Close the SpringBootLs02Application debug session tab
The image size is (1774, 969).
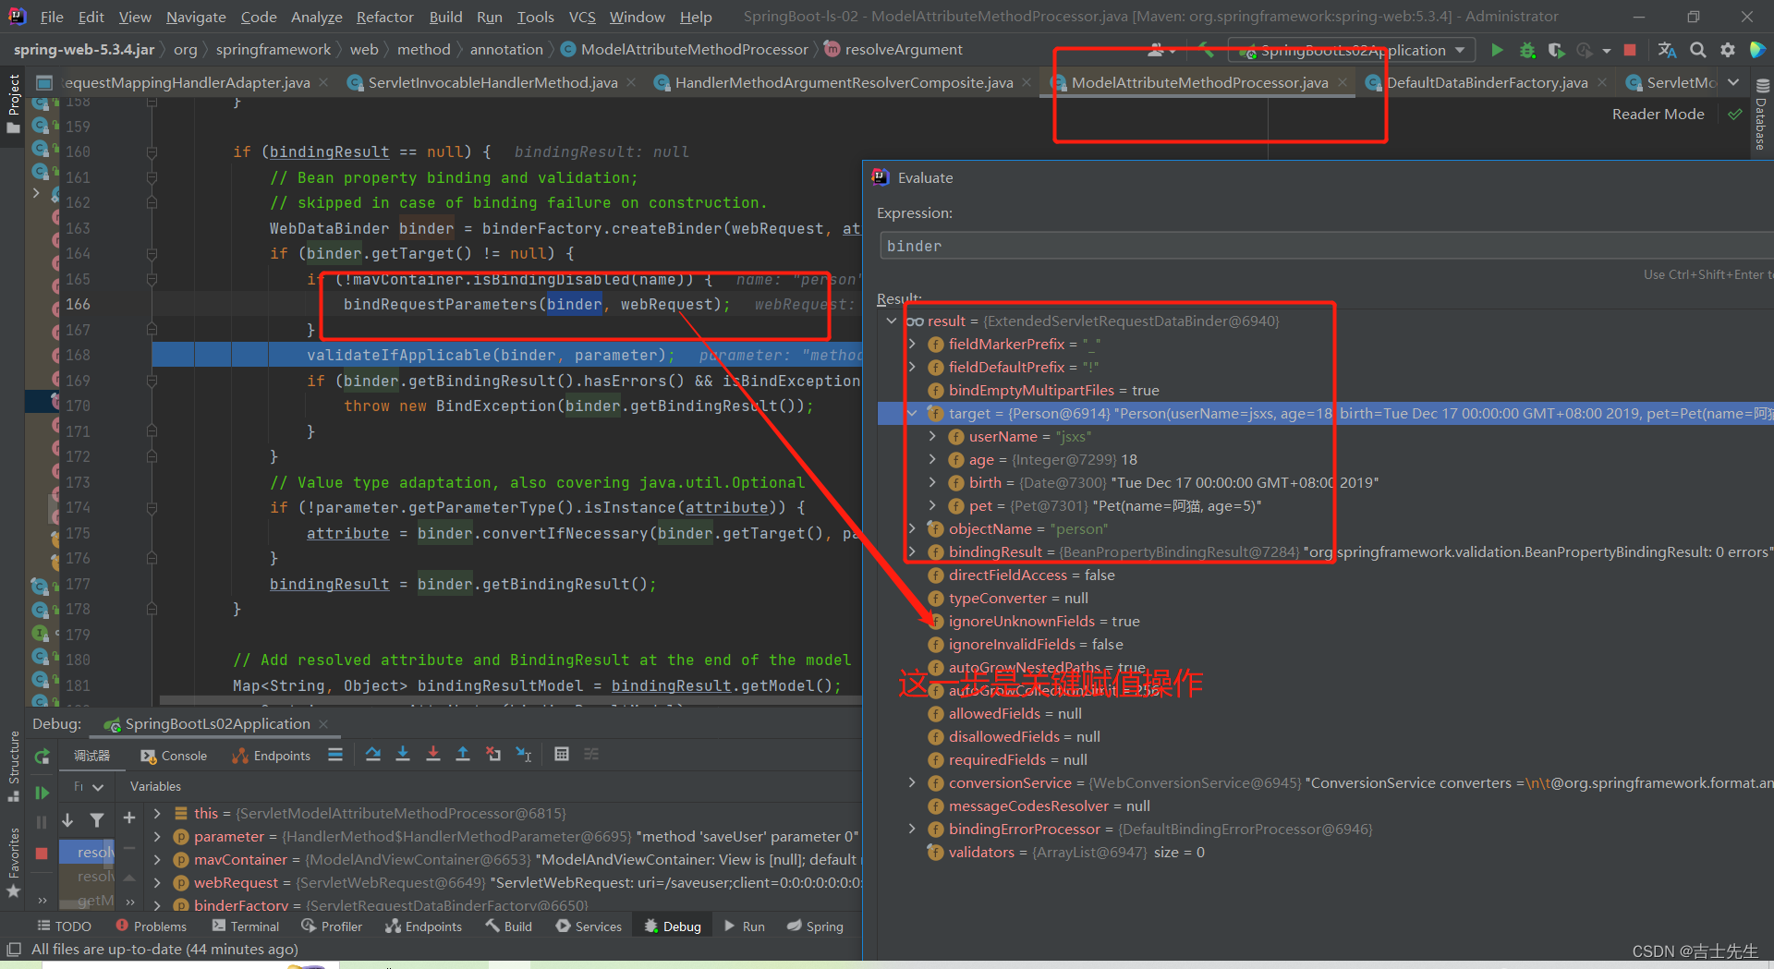[323, 724]
